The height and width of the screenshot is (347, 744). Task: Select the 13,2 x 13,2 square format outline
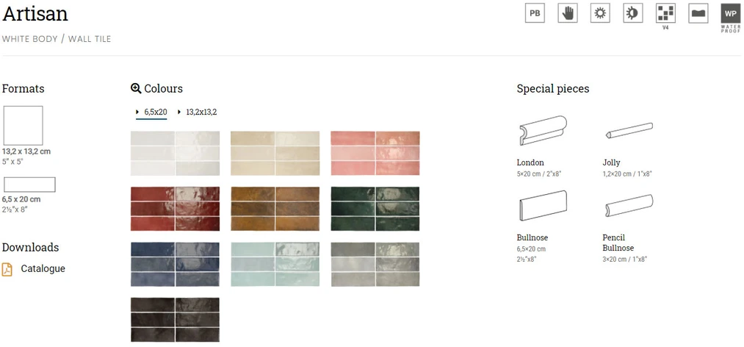[x=24, y=125]
